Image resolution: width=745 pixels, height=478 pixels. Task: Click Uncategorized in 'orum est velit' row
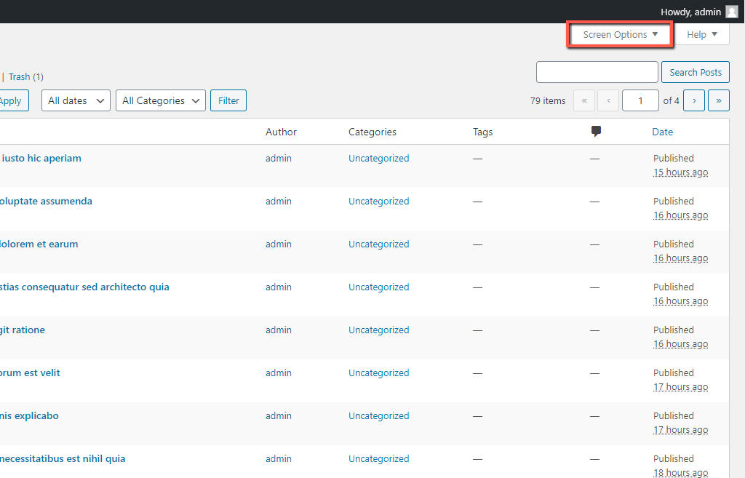(x=378, y=373)
